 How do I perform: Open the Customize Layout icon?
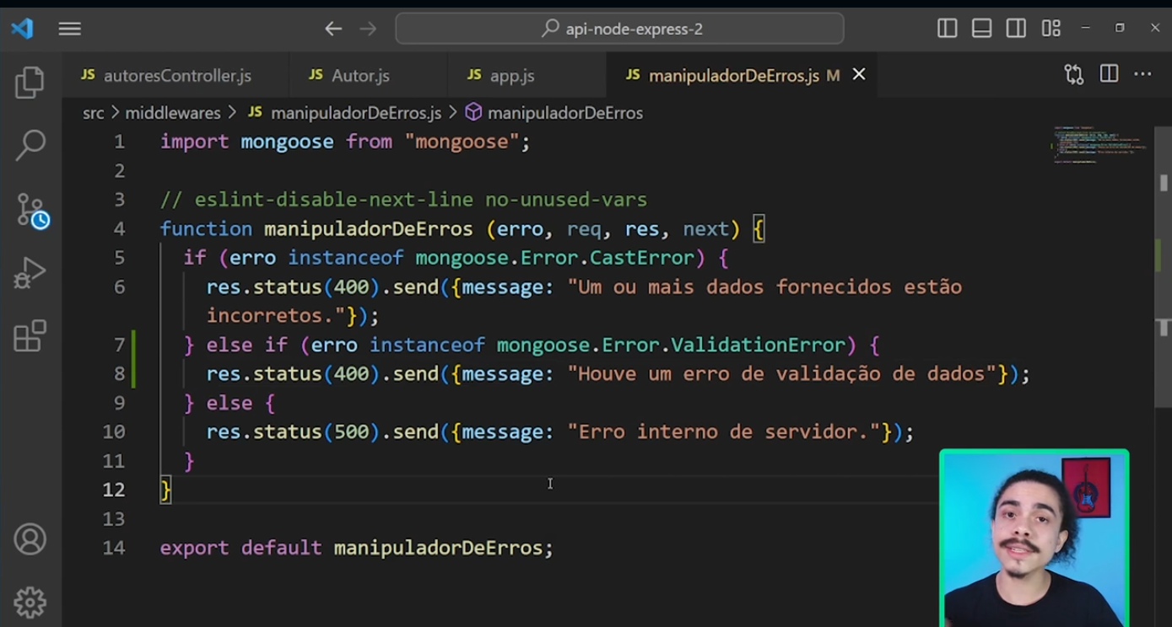coord(1050,29)
